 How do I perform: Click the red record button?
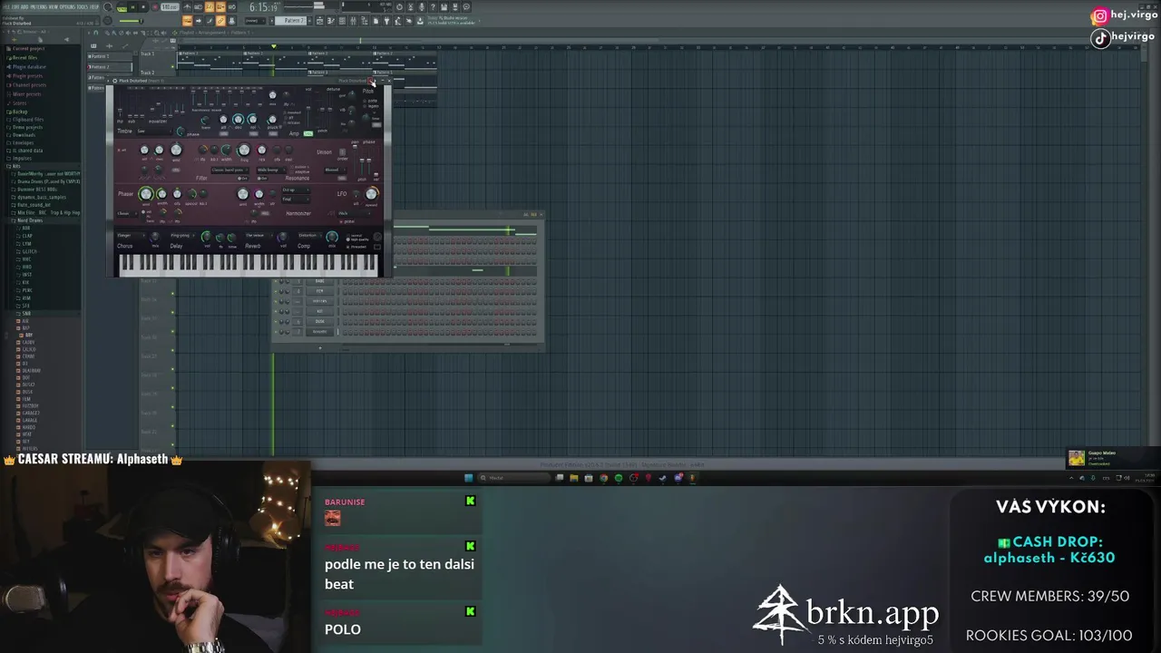[155, 7]
